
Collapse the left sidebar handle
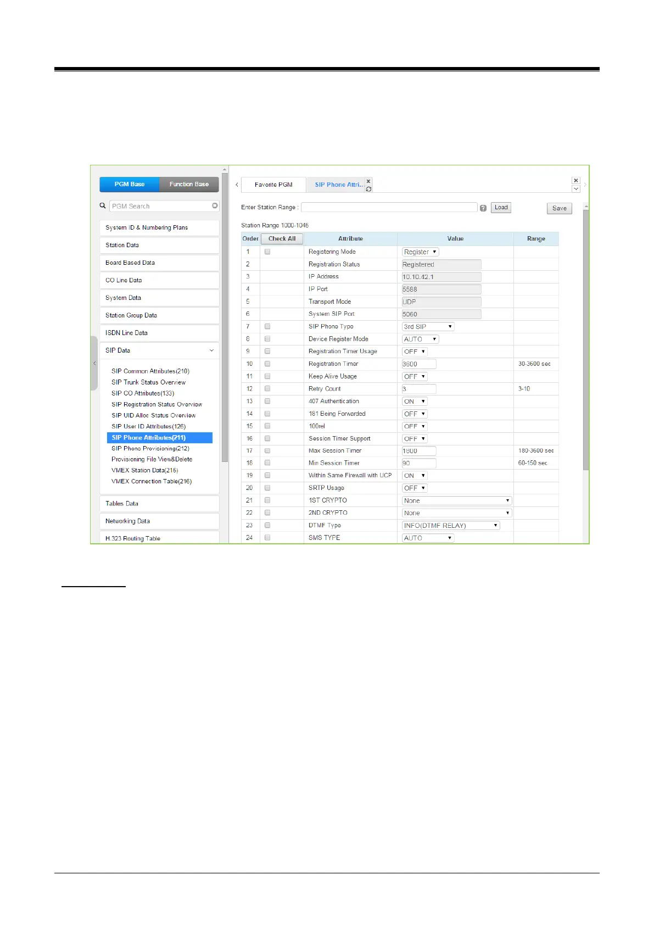coord(94,363)
